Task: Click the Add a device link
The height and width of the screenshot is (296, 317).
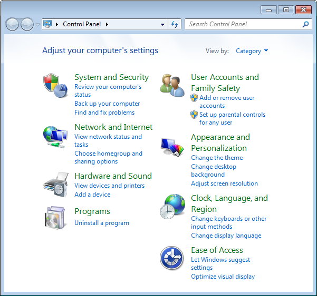Action: click(x=92, y=195)
